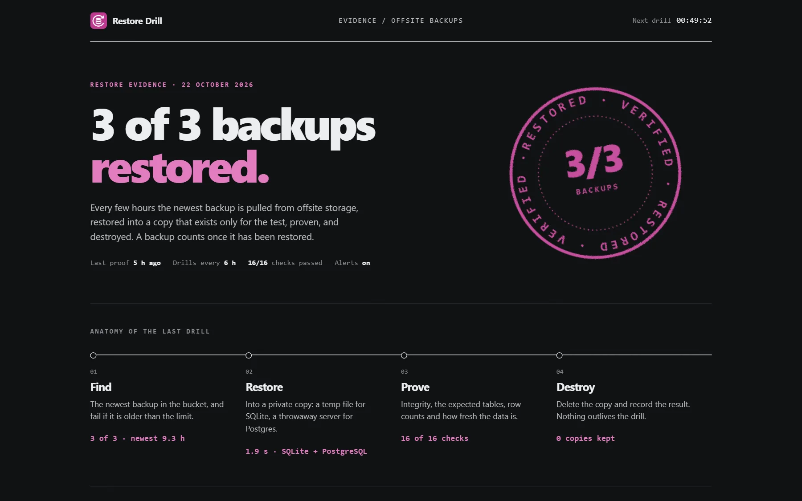
Task: Select timeline marker for step 04 Destroy
Action: [x=560, y=355]
